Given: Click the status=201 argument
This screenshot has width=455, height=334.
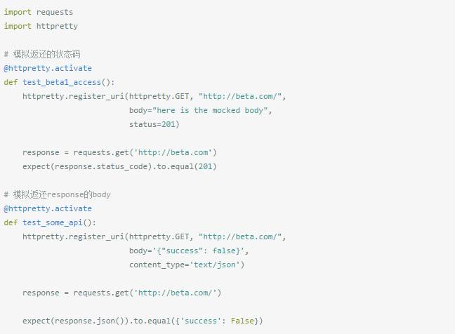Looking at the screenshot, I should (x=154, y=124).
